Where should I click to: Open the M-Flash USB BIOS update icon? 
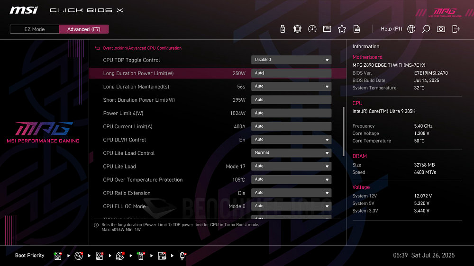pyautogui.click(x=283, y=29)
